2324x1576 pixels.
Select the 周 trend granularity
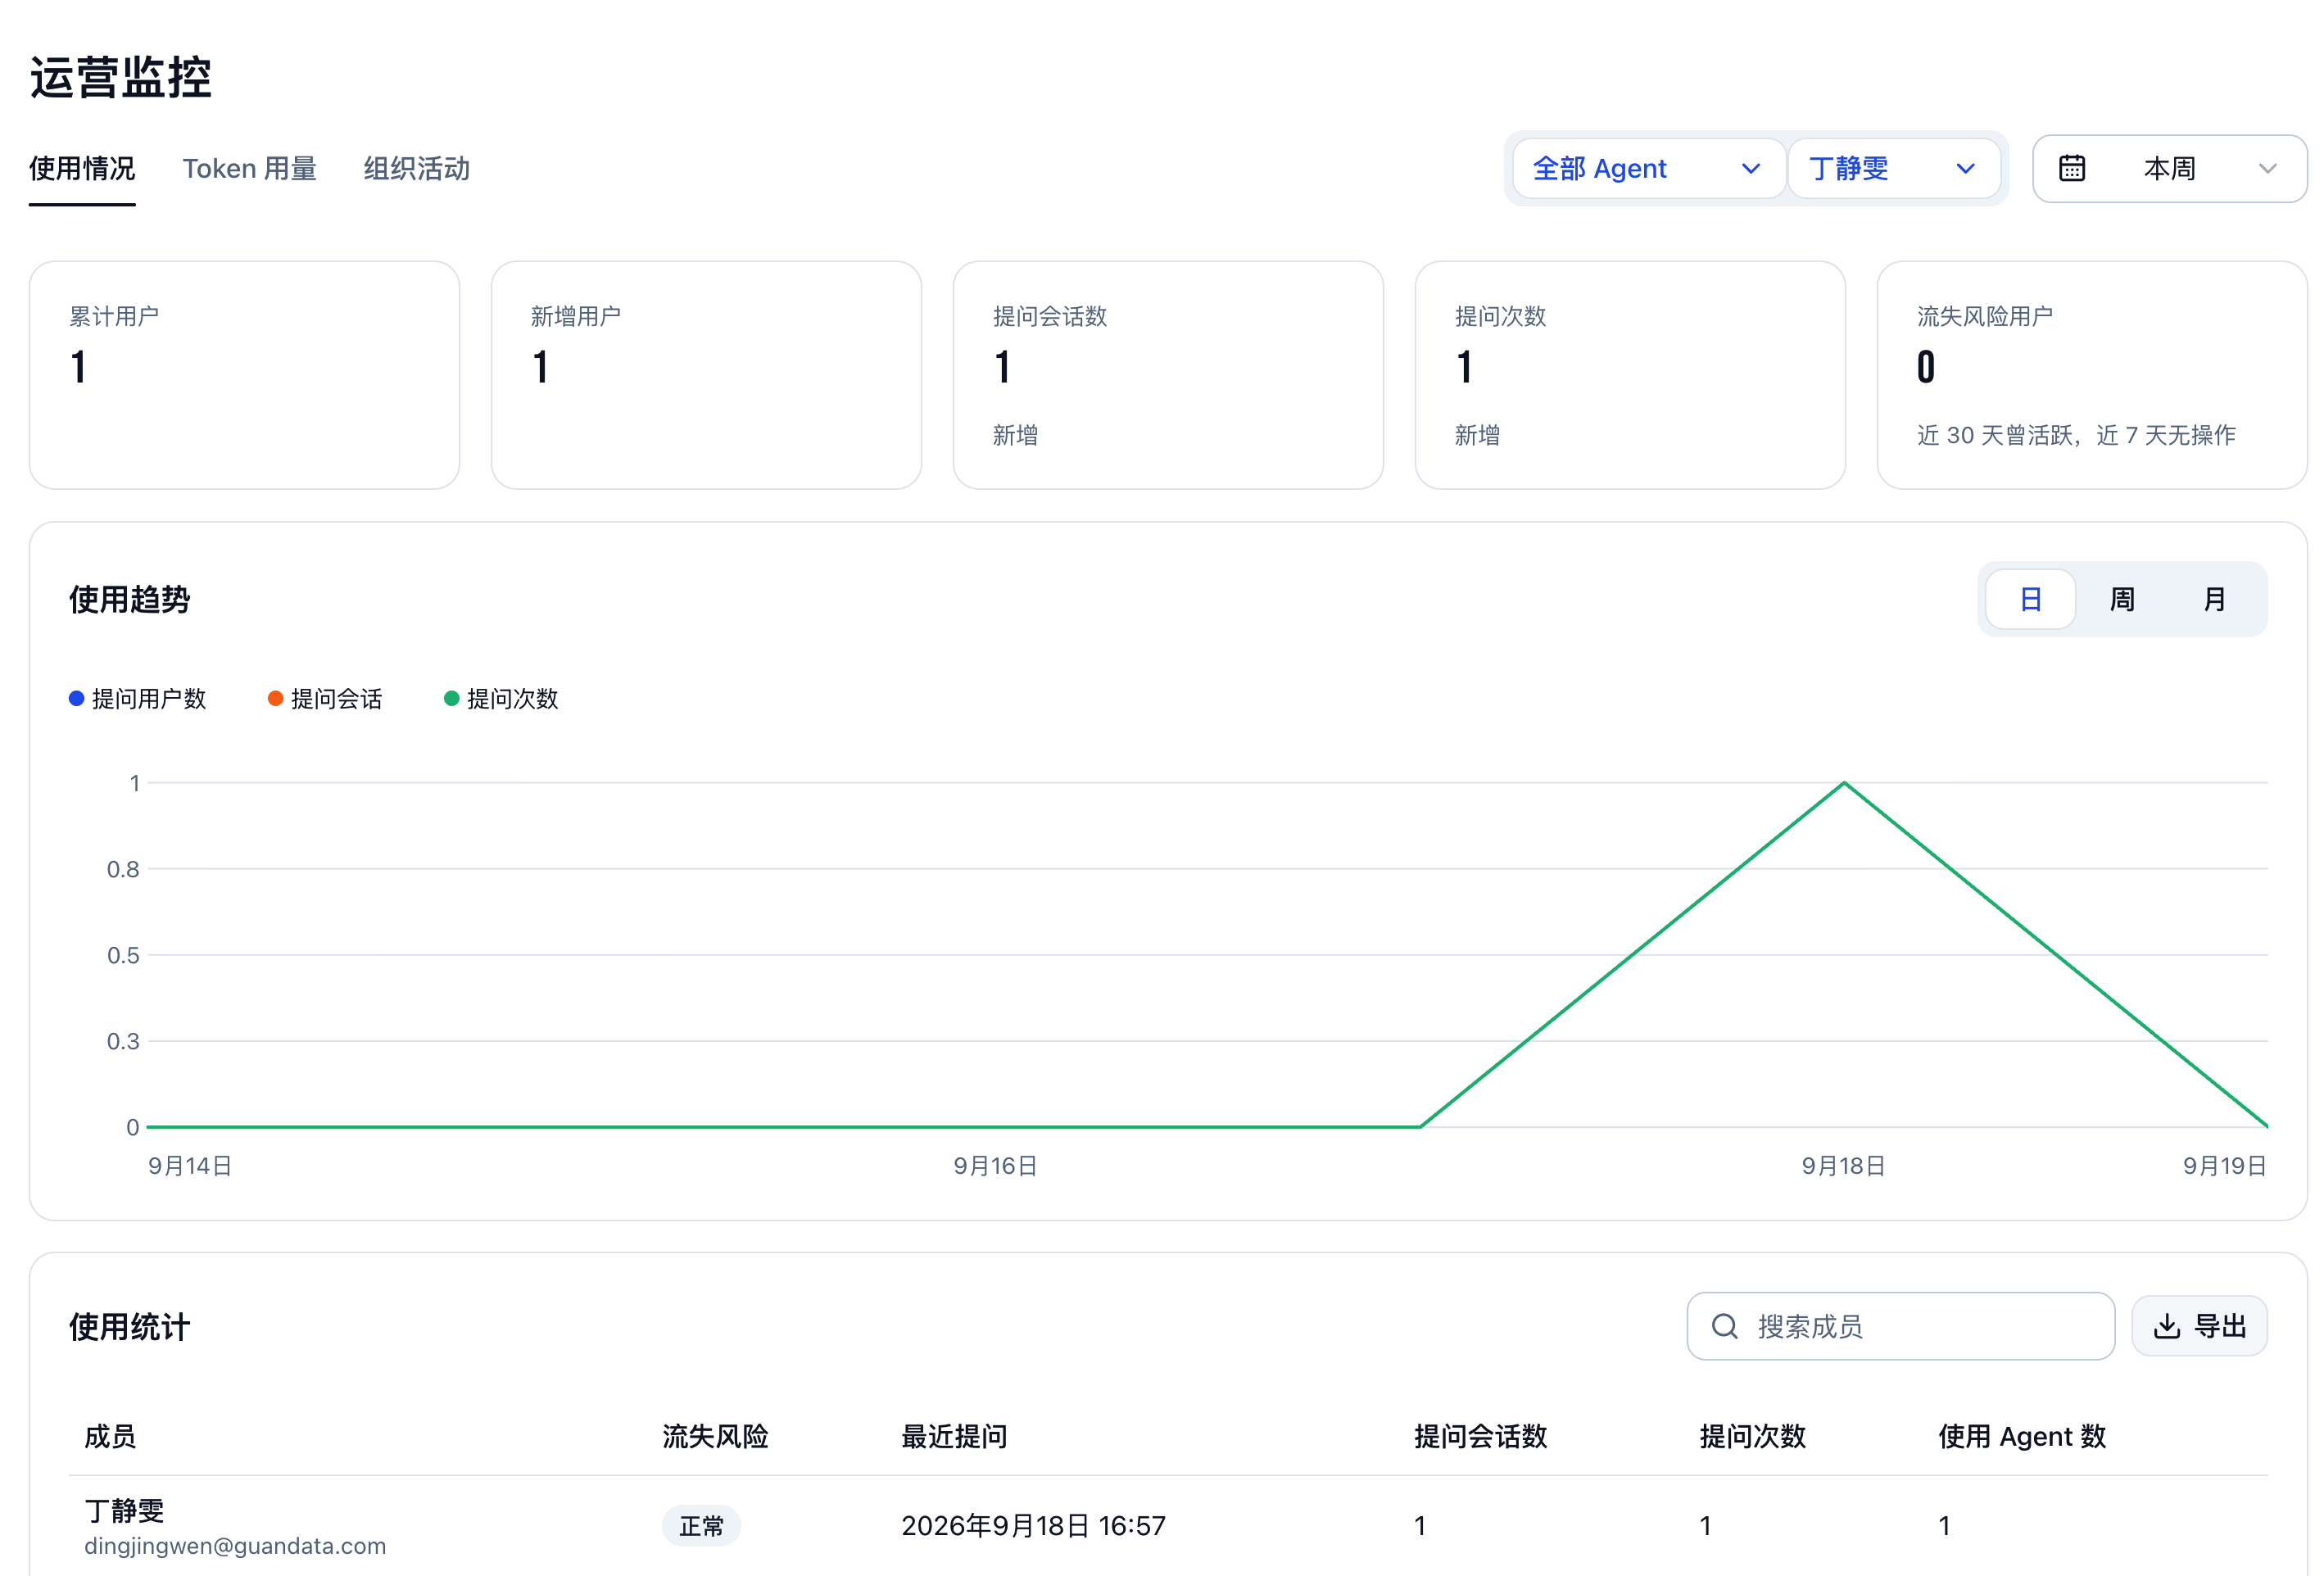pyautogui.click(x=2122, y=599)
